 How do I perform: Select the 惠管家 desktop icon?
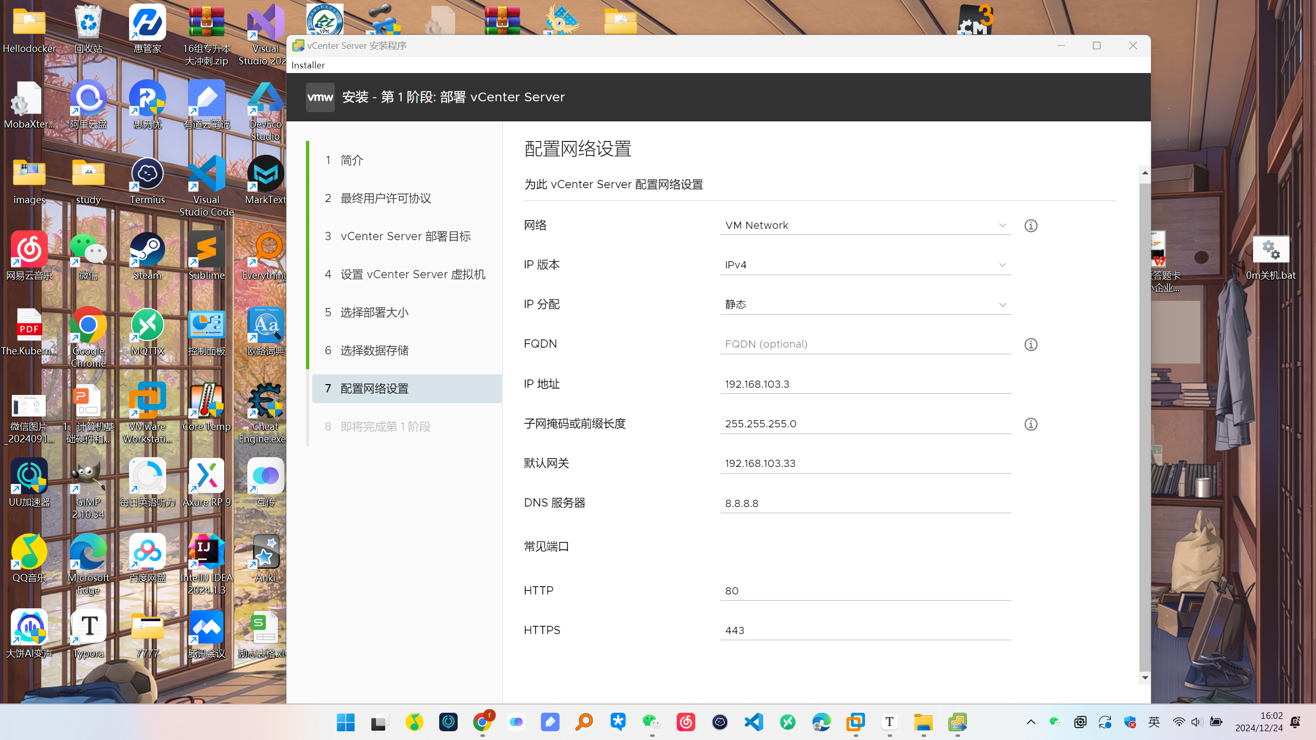tap(148, 30)
